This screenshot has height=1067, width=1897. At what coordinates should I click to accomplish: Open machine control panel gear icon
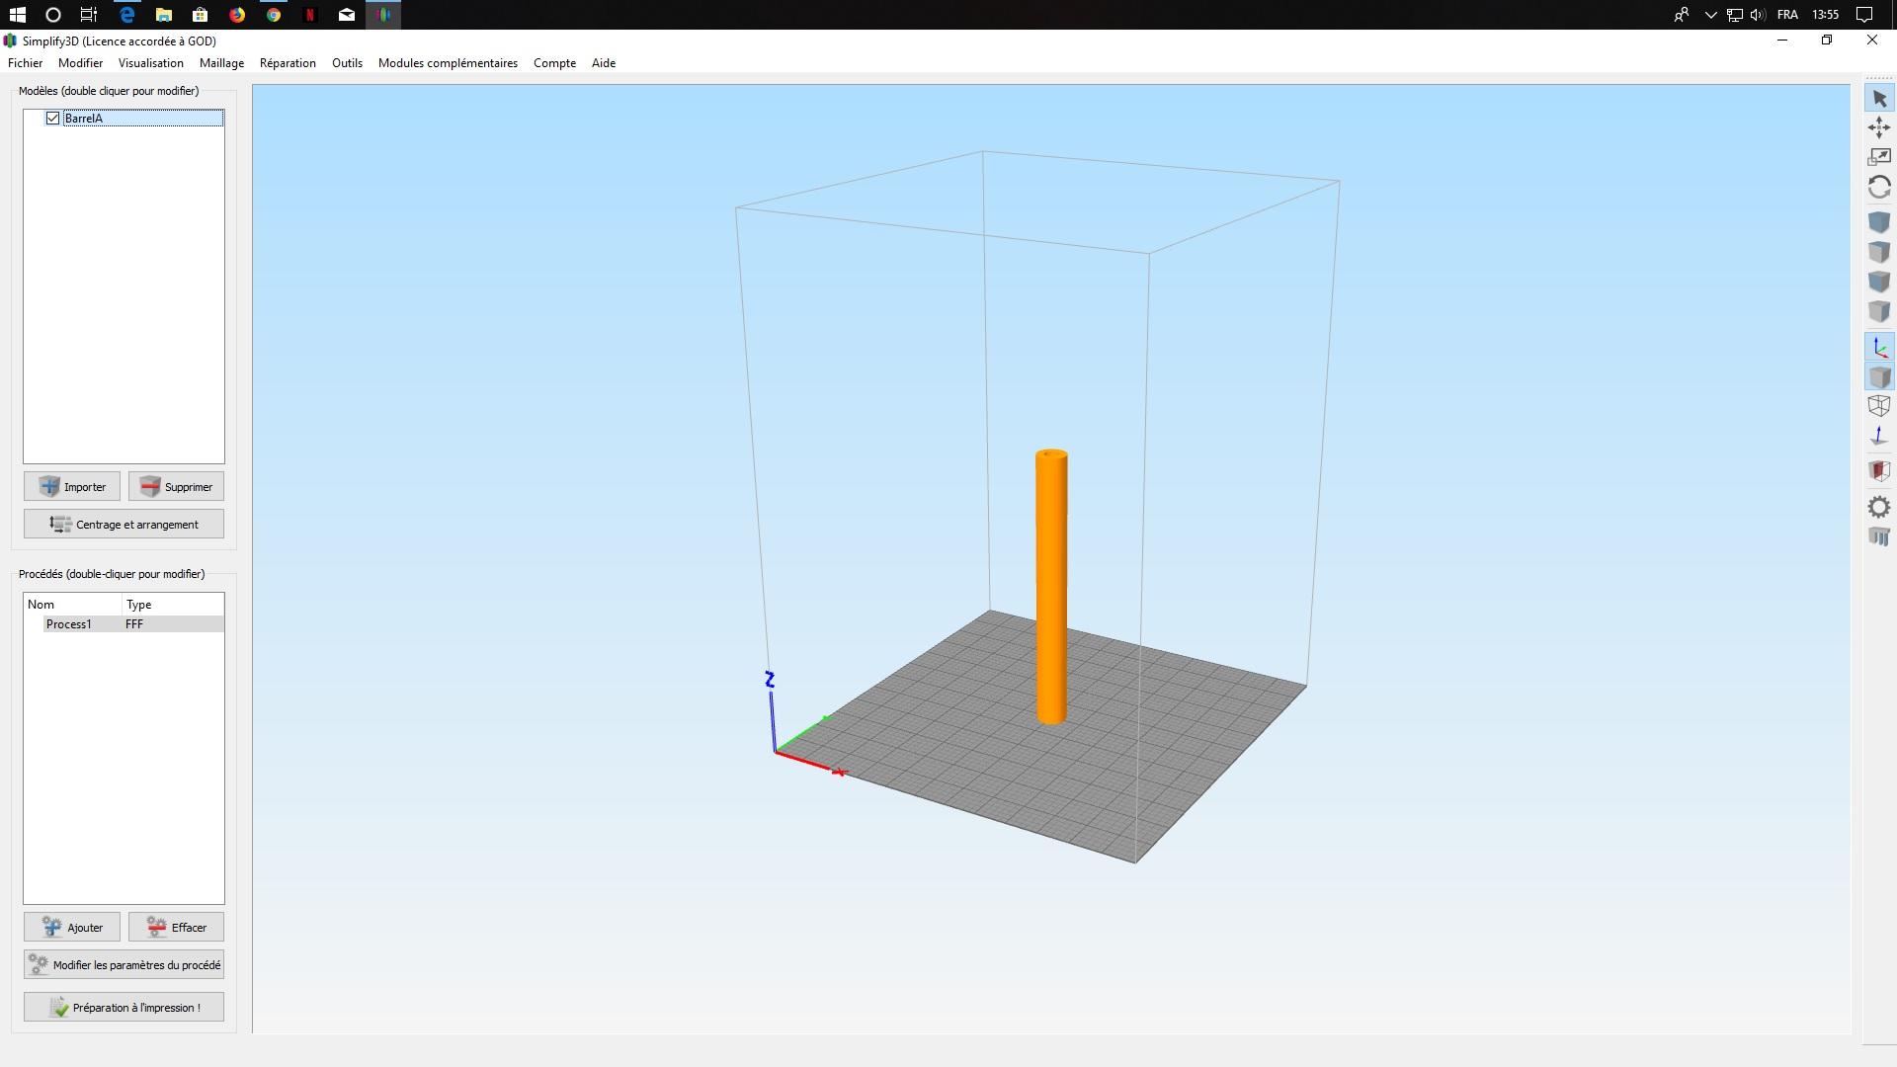point(1879,508)
